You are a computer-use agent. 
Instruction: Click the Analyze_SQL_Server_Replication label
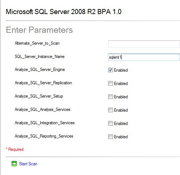tap(43, 83)
